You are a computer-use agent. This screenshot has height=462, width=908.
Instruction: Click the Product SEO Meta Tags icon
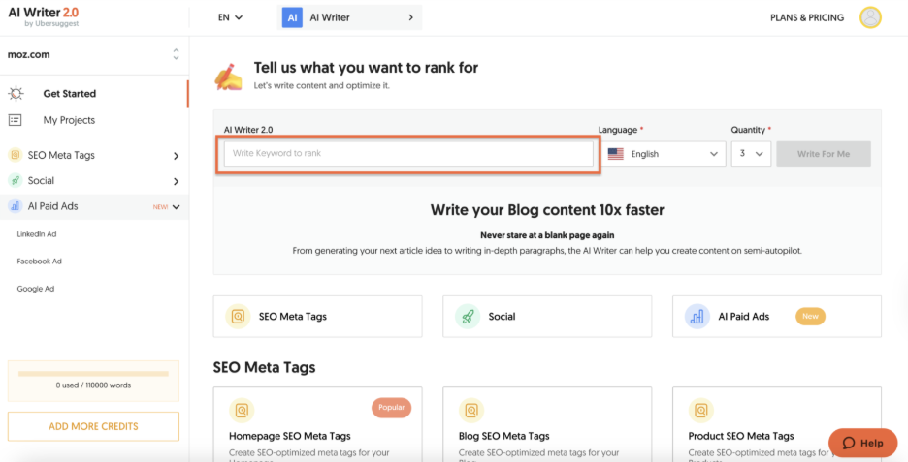pos(701,411)
